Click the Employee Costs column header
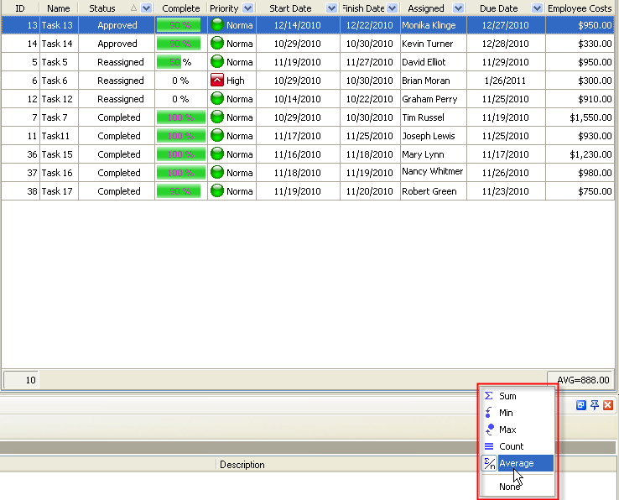Image resolution: width=619 pixels, height=500 pixels. (580, 8)
